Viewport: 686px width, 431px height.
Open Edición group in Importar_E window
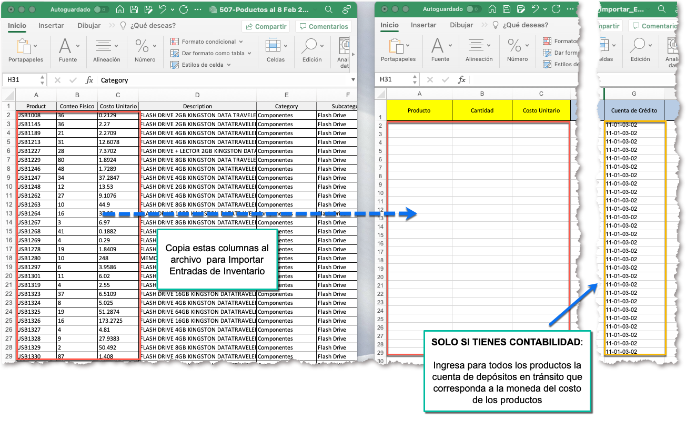point(640,50)
